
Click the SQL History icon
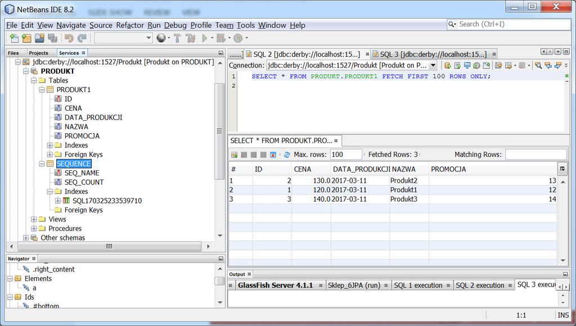pyautogui.click(x=476, y=65)
